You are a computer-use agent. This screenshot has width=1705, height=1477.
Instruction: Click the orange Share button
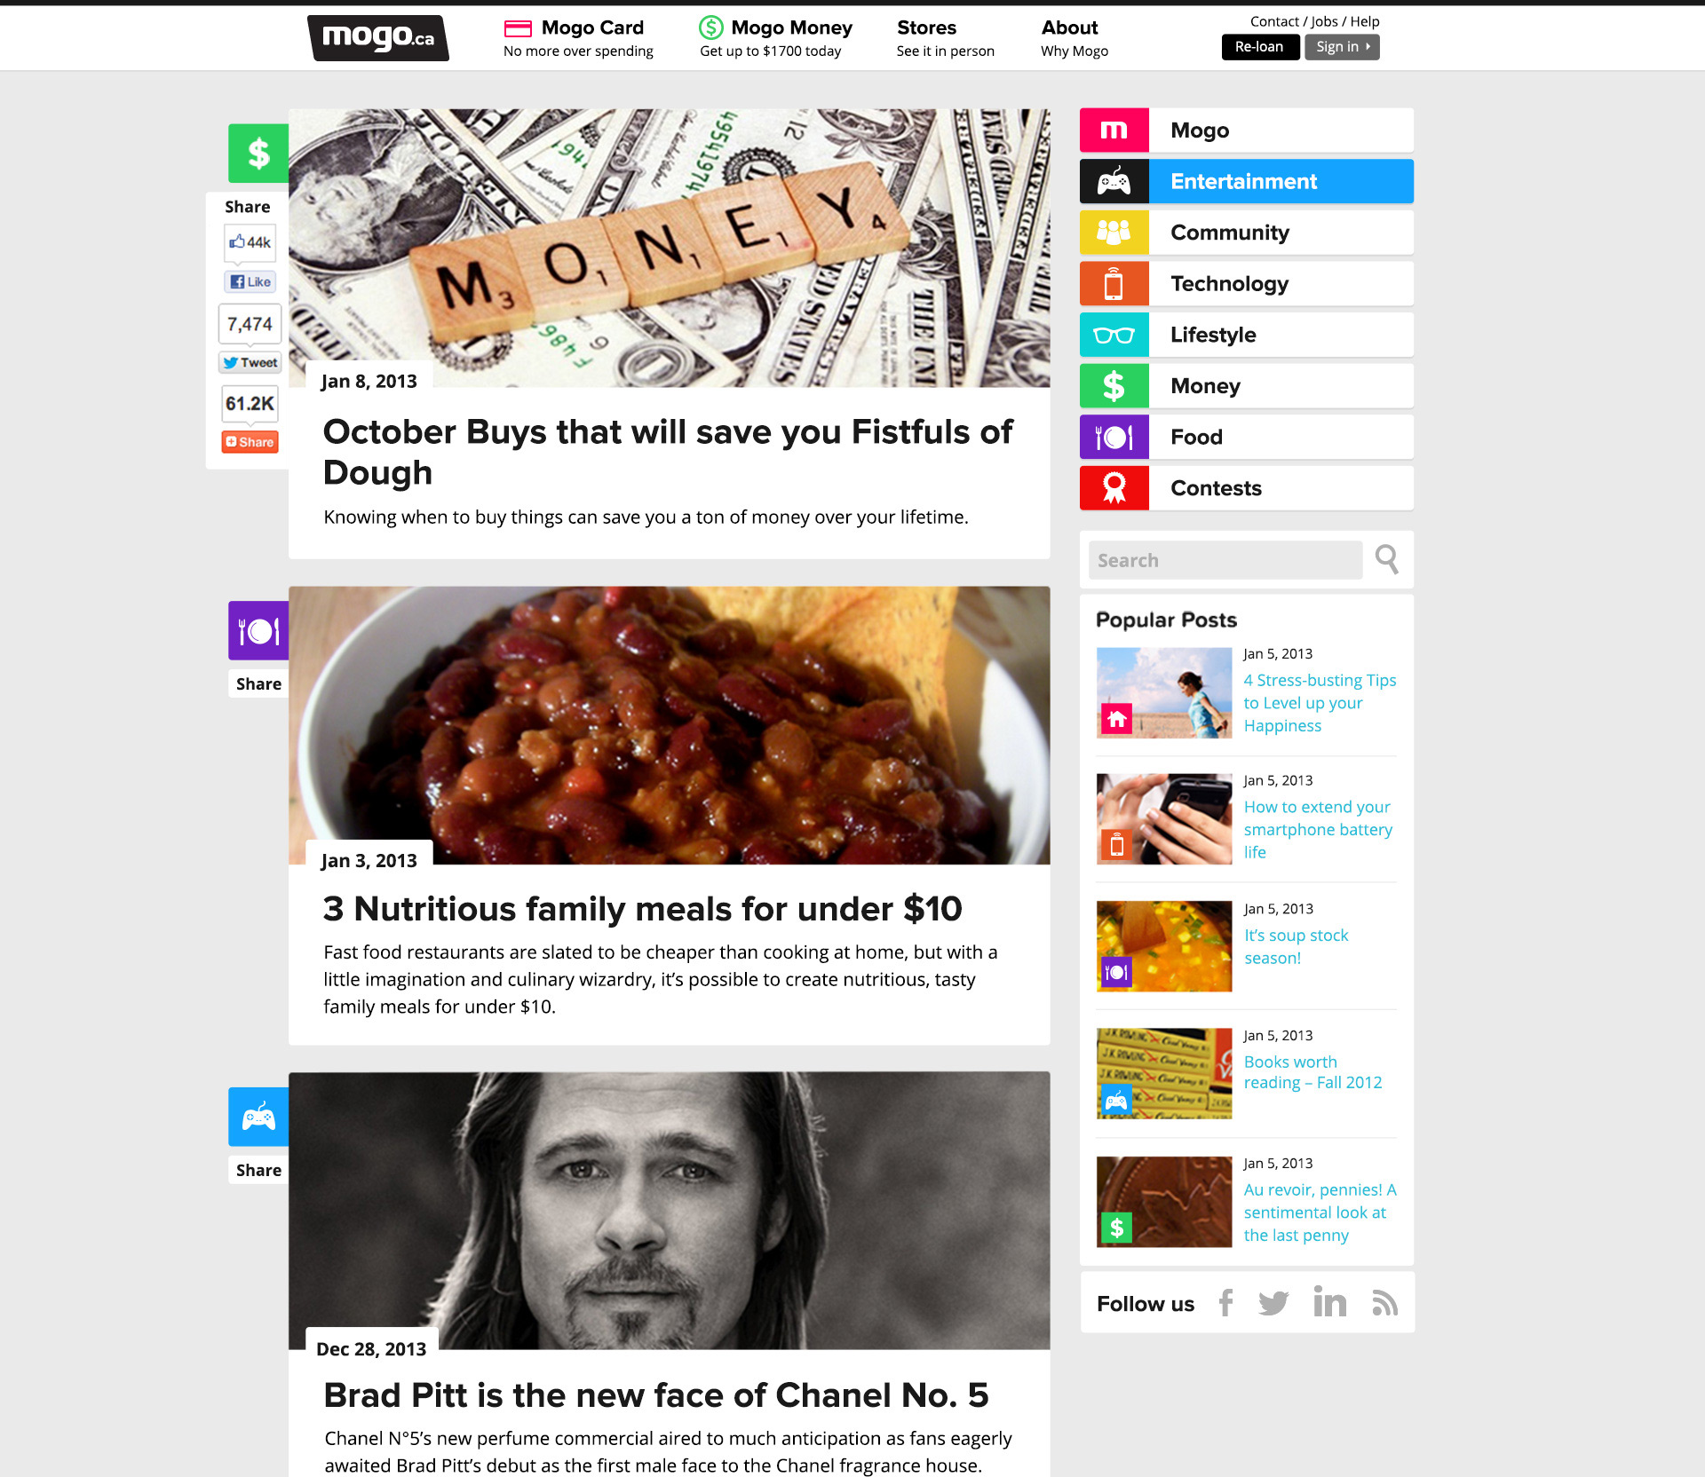click(x=250, y=442)
